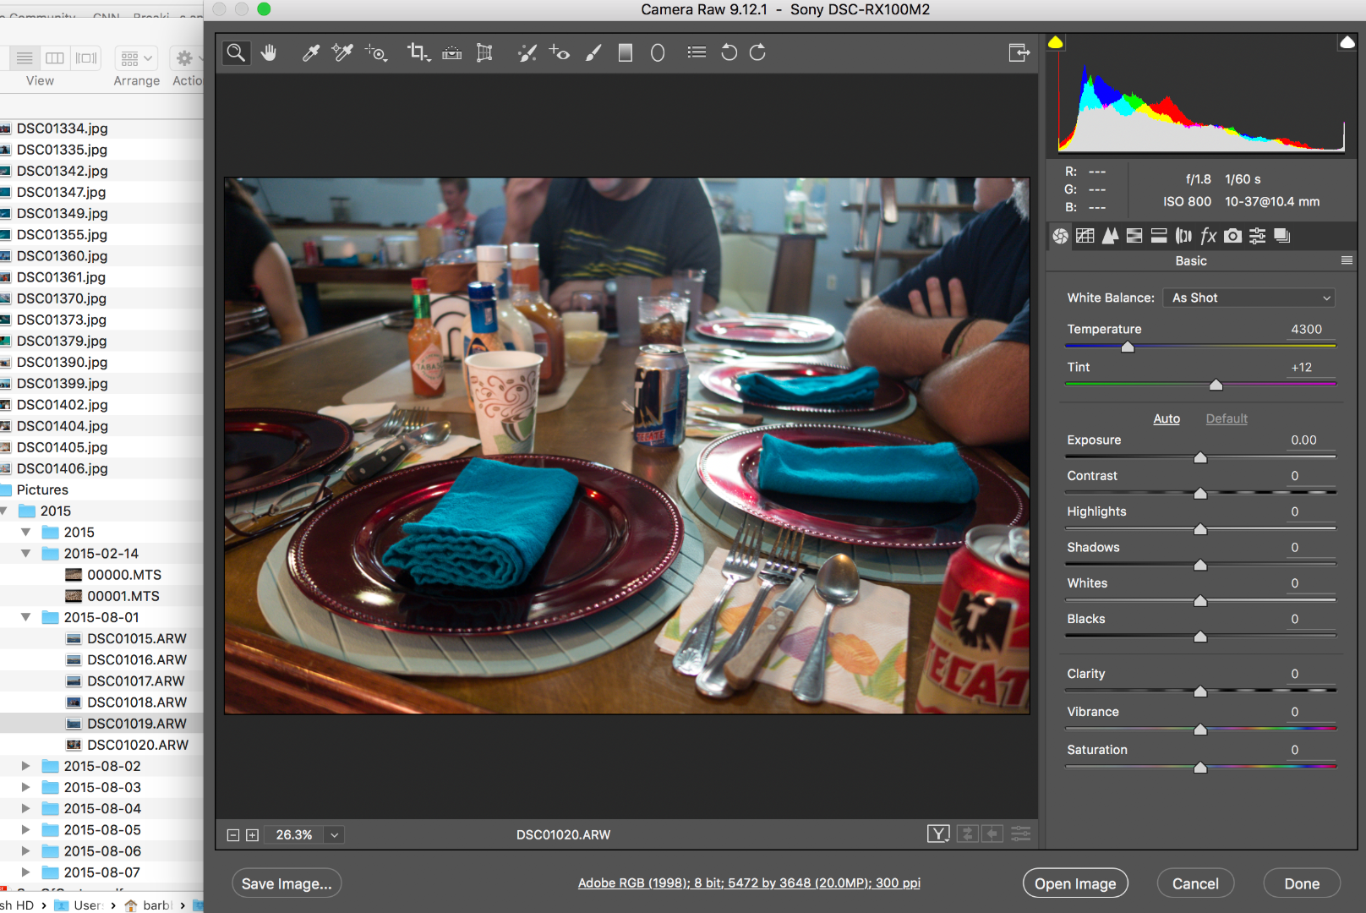This screenshot has height=913, width=1366.
Task: Select the Hand tool
Action: [269, 52]
